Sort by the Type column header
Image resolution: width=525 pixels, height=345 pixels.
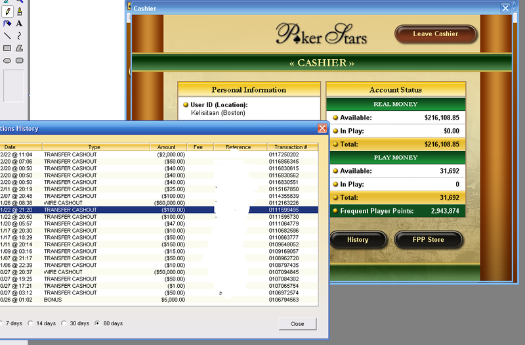click(96, 147)
